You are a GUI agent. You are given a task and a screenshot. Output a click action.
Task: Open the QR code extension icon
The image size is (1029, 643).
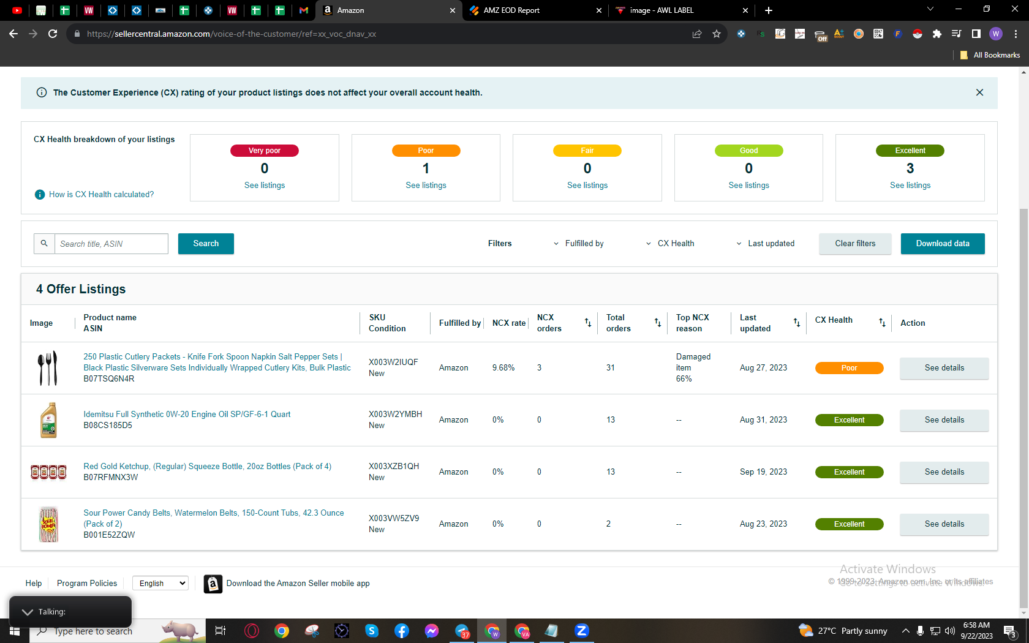click(878, 34)
